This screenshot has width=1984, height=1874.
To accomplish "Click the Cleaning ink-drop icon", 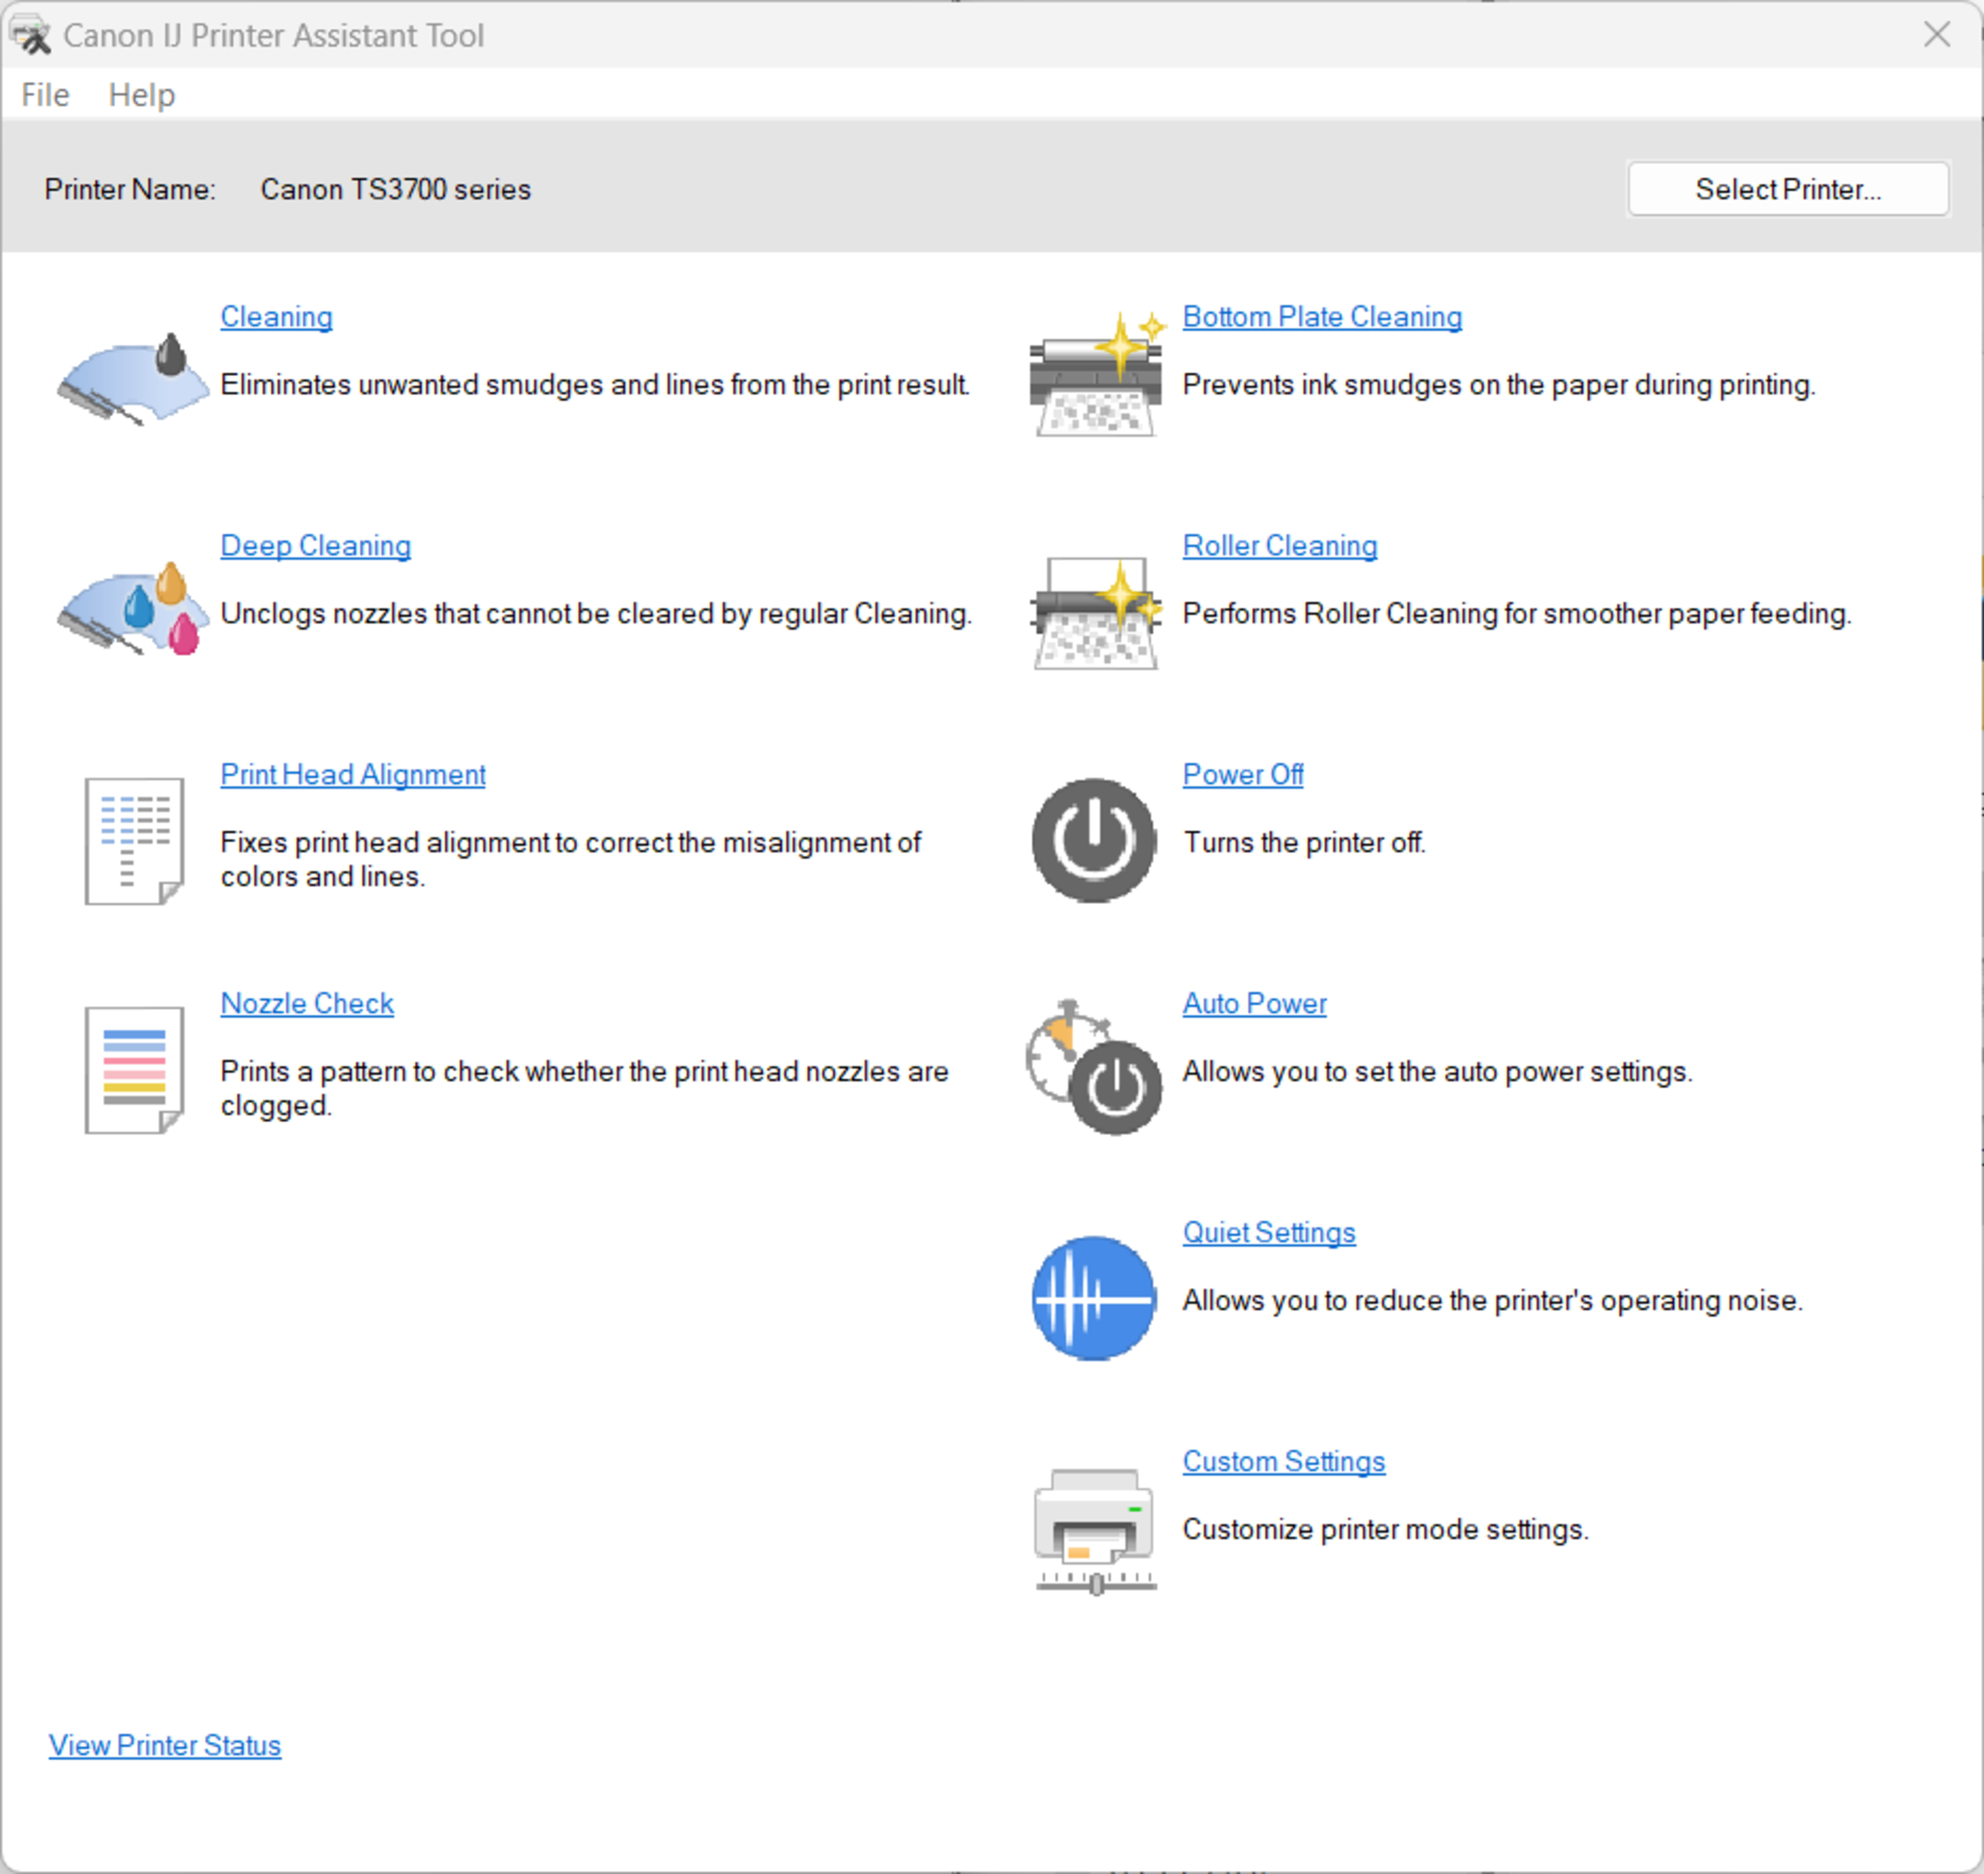I will coord(133,379).
